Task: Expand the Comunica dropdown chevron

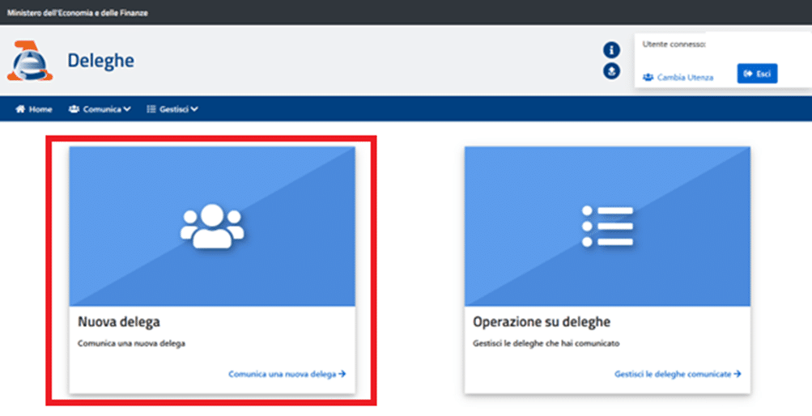Action: [126, 109]
